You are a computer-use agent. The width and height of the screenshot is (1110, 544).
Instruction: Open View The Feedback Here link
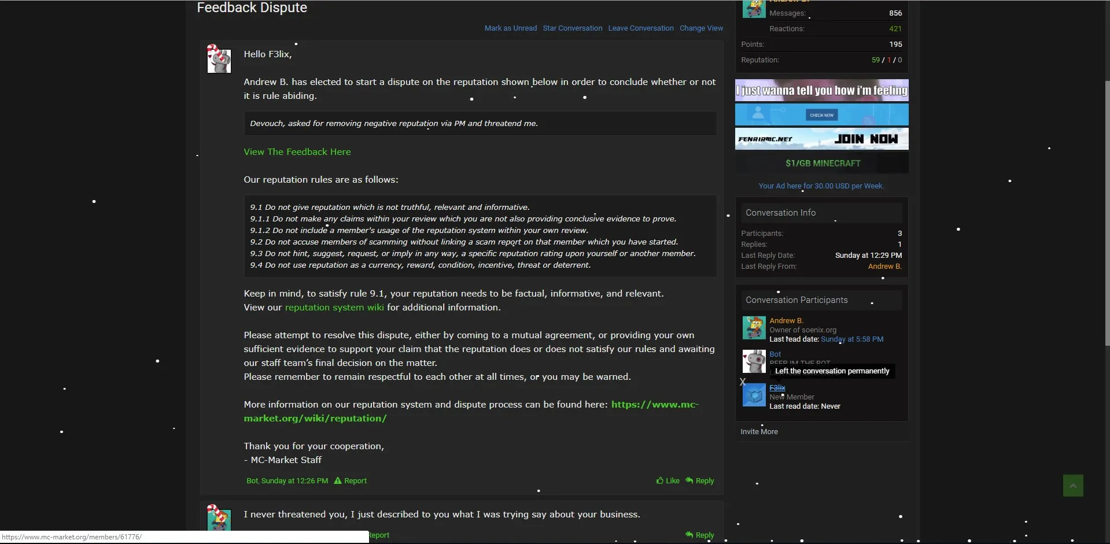coord(297,152)
